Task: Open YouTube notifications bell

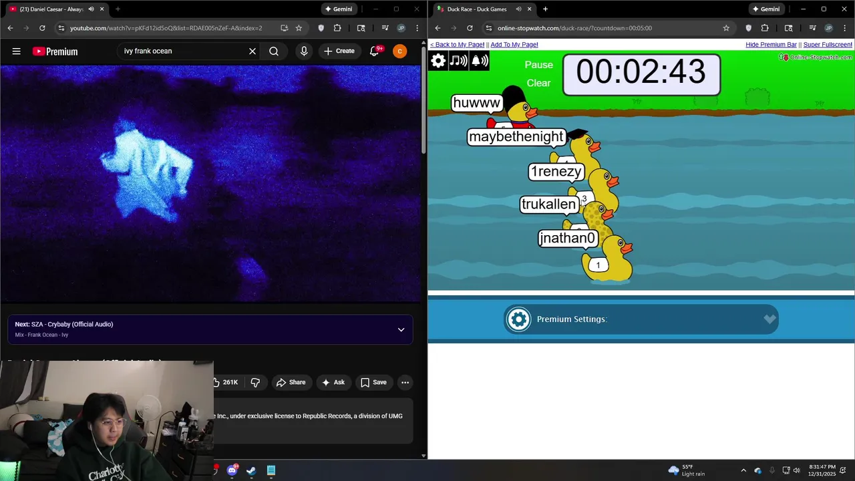Action: (375, 51)
